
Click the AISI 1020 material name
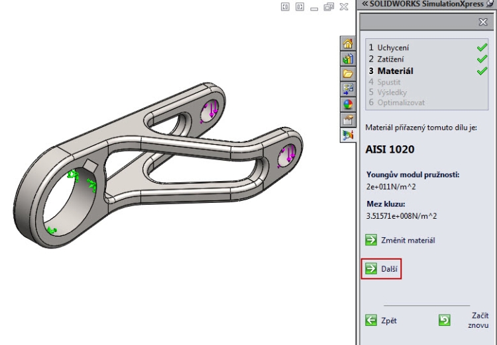(390, 149)
